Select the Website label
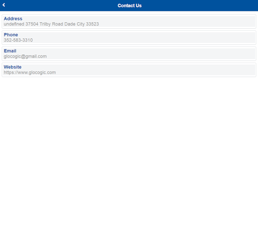The width and height of the screenshot is (258, 238). tap(13, 67)
